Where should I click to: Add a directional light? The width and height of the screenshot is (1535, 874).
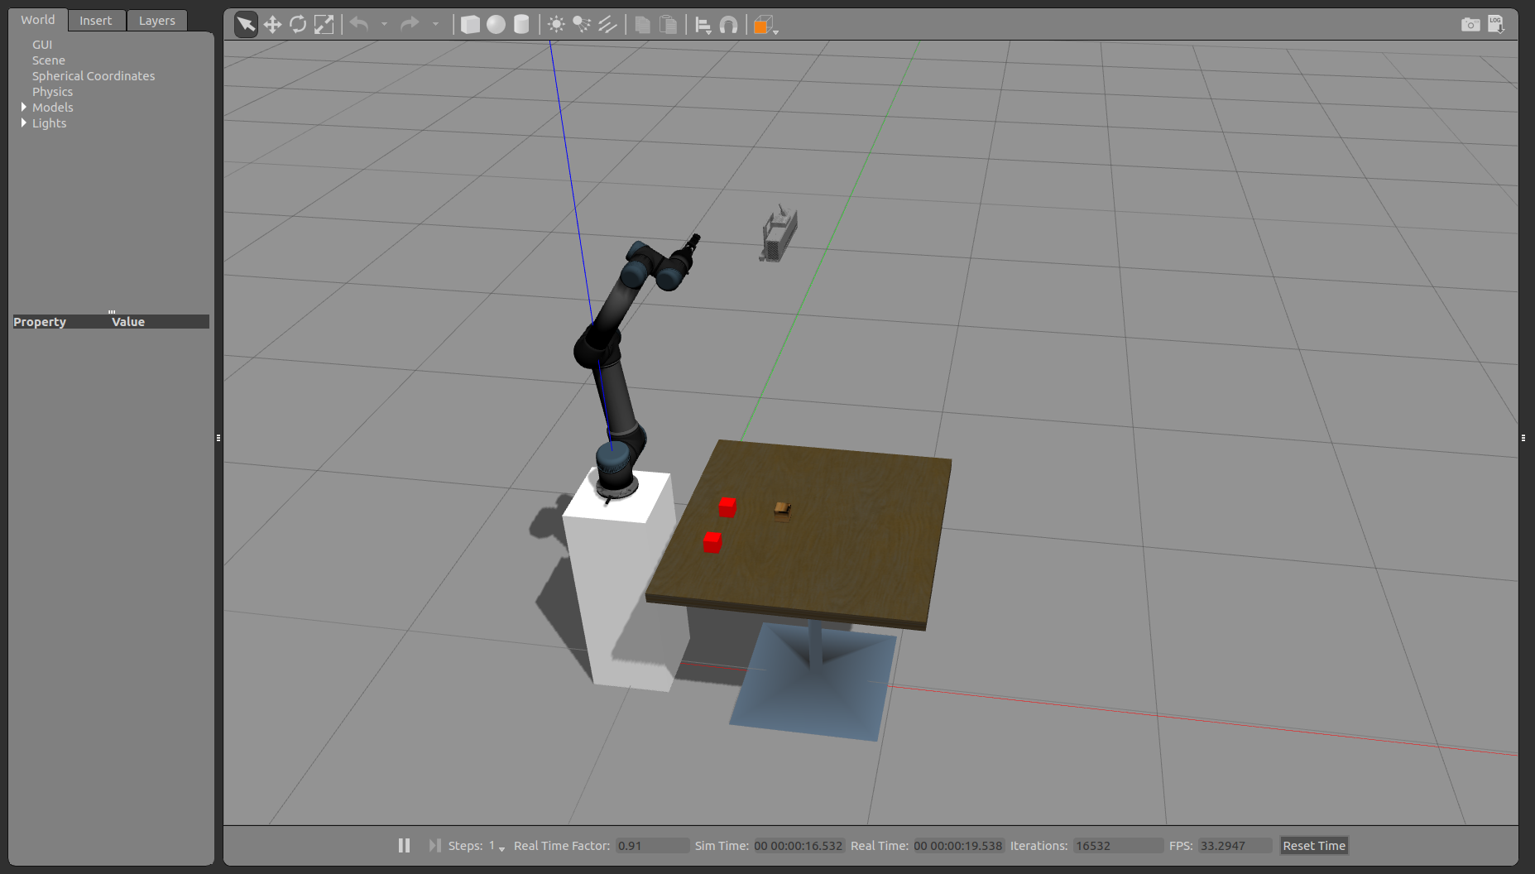coord(607,25)
